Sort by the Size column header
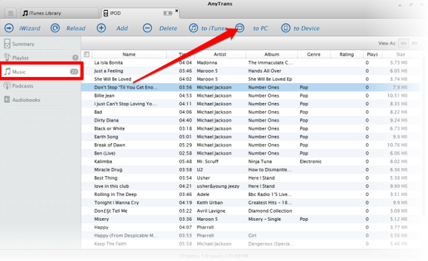This screenshot has height=261, width=428. [x=401, y=54]
